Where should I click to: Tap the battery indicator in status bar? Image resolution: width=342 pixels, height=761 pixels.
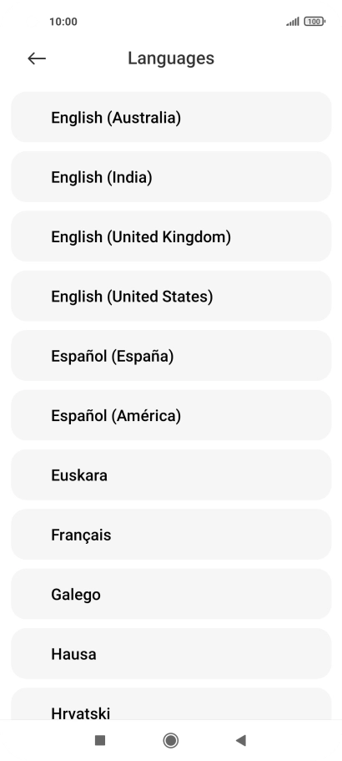pyautogui.click(x=314, y=22)
